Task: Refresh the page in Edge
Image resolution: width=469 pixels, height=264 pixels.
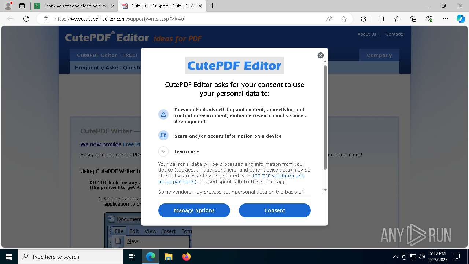Action: [x=26, y=19]
